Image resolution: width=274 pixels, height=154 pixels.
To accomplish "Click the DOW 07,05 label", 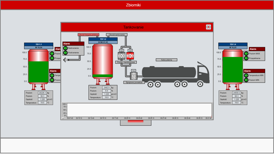I will pos(103,42).
